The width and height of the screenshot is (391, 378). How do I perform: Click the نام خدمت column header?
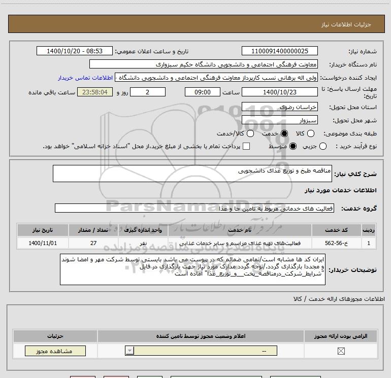tap(240, 230)
